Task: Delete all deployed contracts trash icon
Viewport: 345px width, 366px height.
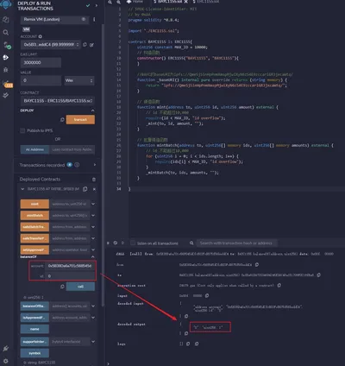Action: pyautogui.click(x=94, y=180)
